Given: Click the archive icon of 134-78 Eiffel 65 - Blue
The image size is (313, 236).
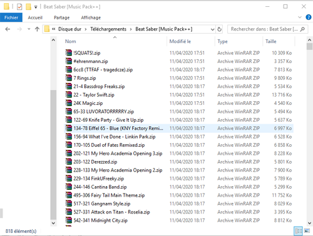Looking at the screenshot, I should pyautogui.click(x=69, y=128).
